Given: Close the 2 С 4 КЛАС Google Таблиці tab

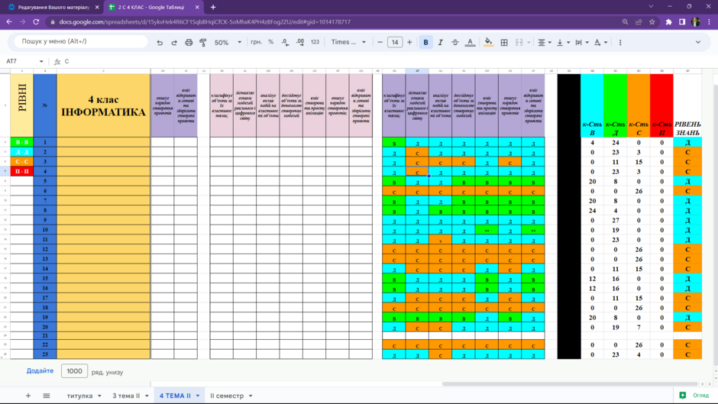Looking at the screenshot, I should pos(197,8).
